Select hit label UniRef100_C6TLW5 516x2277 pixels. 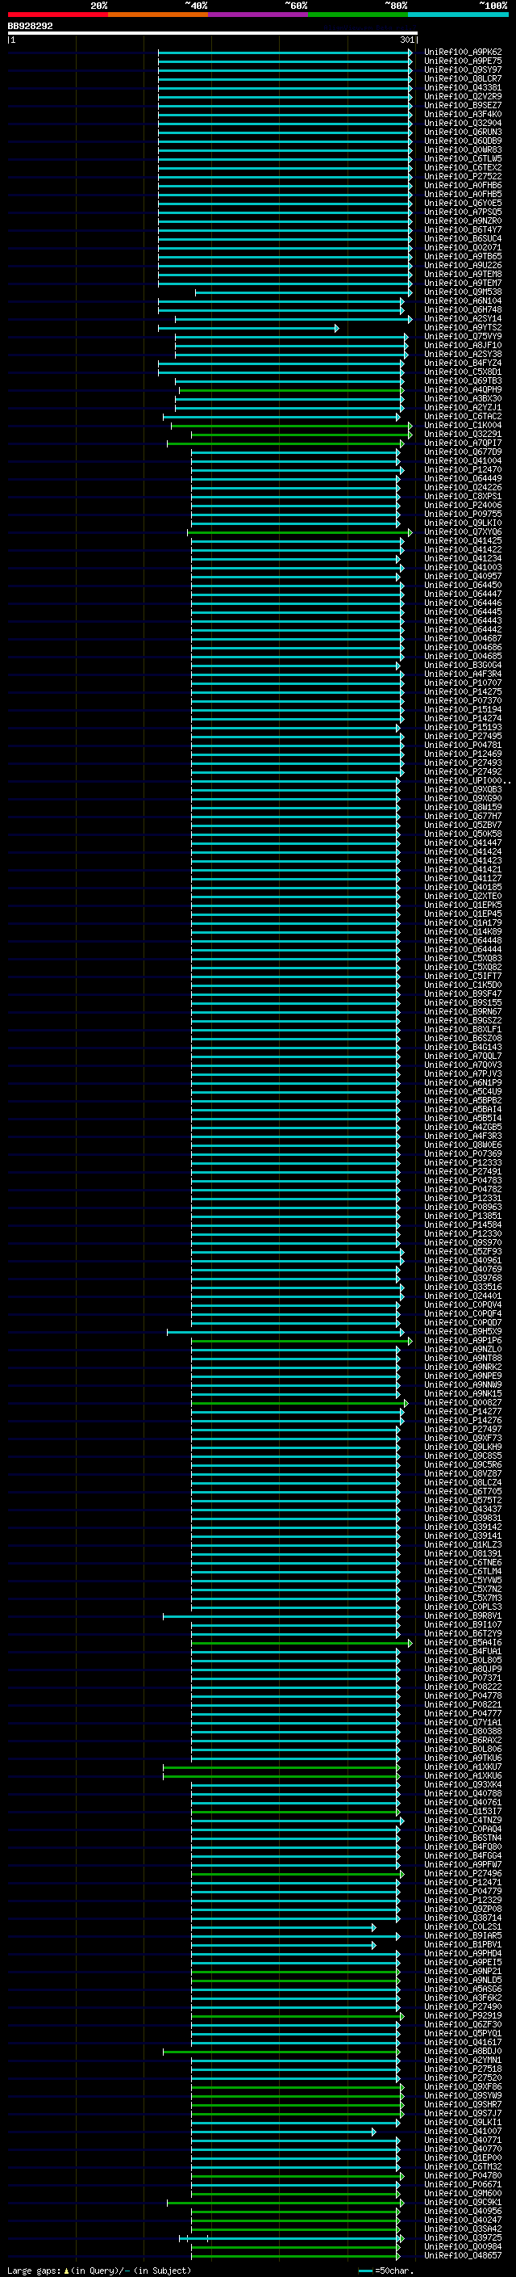tap(463, 158)
